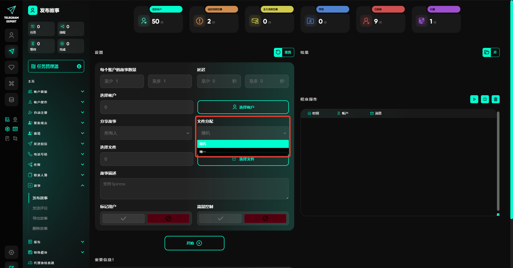Click the trash icon to clear logs
The image size is (513, 268).
495,99
